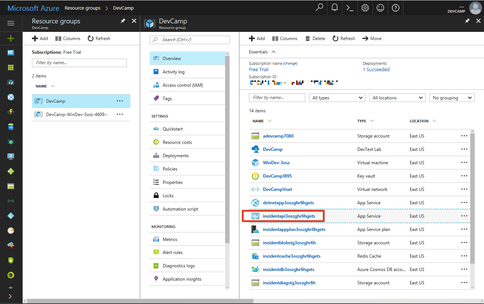The height and width of the screenshot is (304, 484).
Task: Open Alert rules under Monitoring
Action: click(187, 252)
